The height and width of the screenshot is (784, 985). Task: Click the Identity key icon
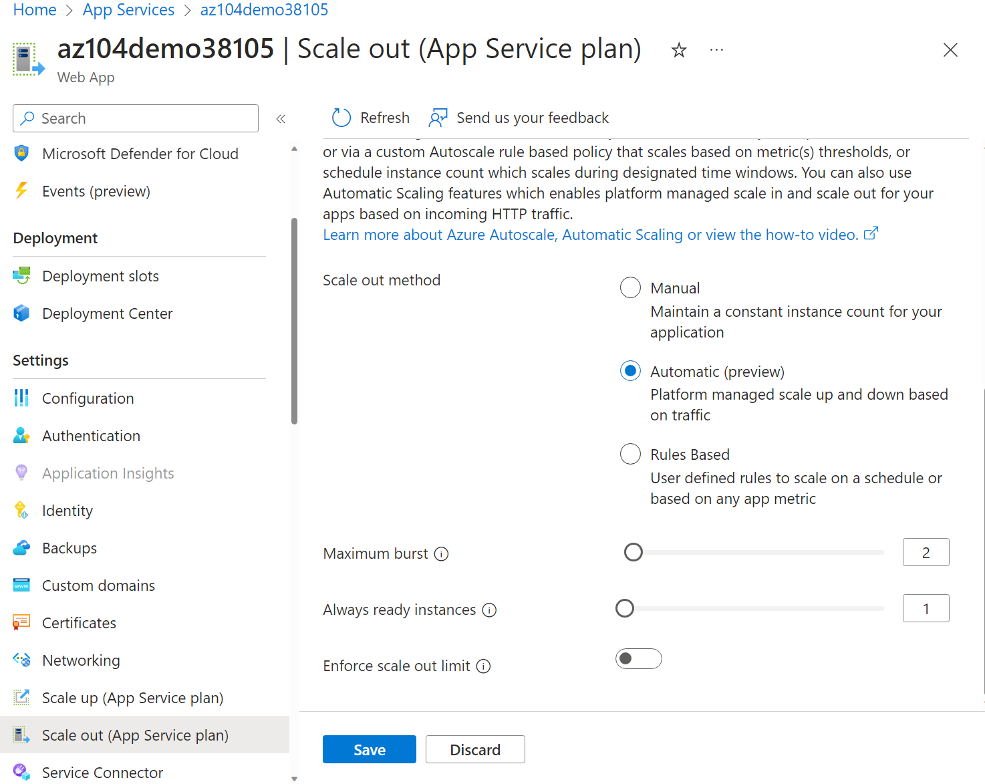pyautogui.click(x=21, y=510)
